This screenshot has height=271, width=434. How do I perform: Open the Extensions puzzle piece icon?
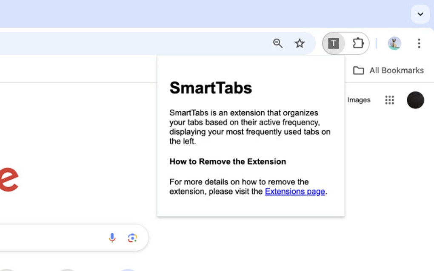[x=359, y=43]
